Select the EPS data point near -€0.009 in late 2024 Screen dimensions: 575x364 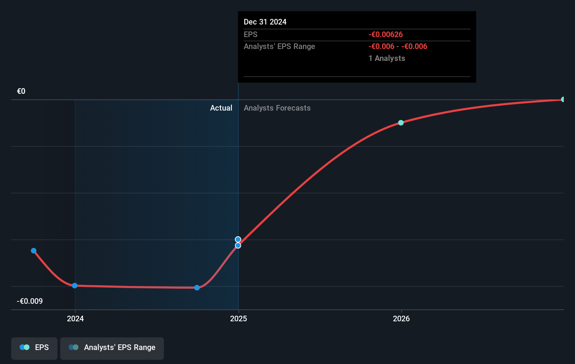pyautogui.click(x=197, y=288)
